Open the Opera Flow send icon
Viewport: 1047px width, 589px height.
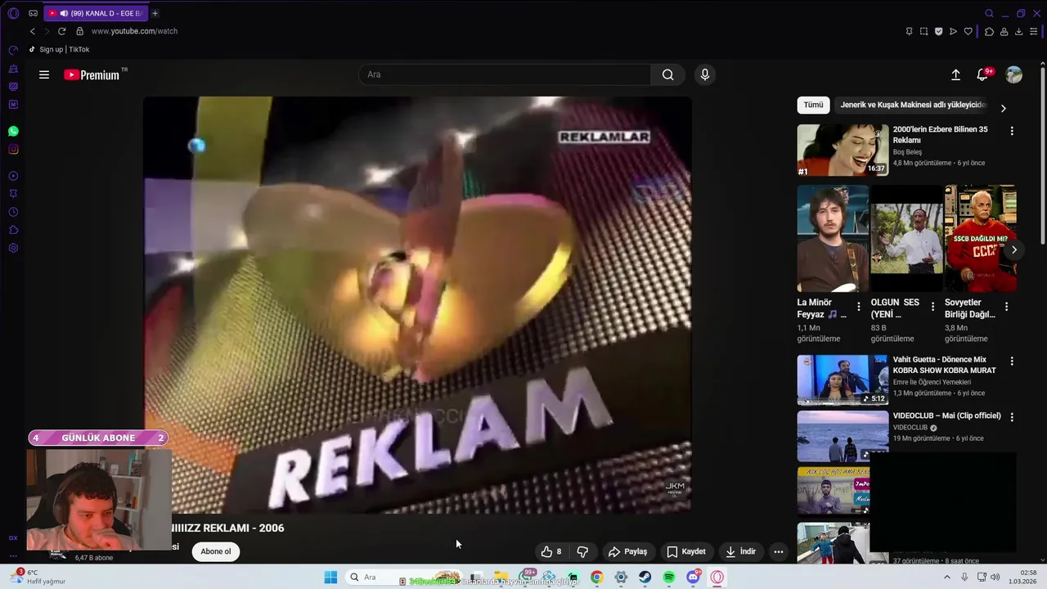[x=954, y=31]
